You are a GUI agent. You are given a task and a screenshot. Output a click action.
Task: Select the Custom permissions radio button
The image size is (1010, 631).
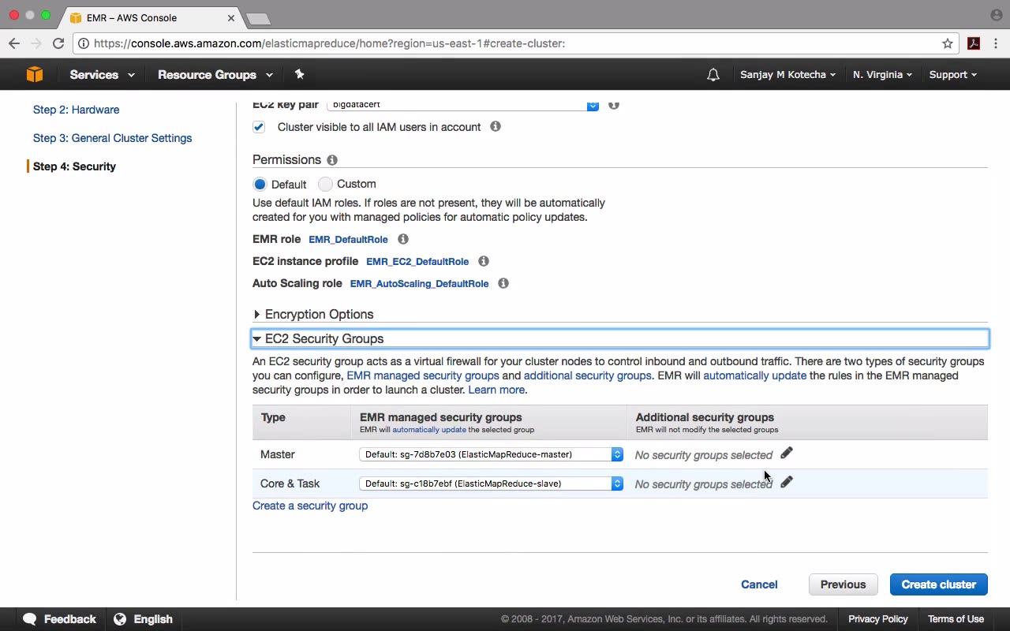(325, 185)
